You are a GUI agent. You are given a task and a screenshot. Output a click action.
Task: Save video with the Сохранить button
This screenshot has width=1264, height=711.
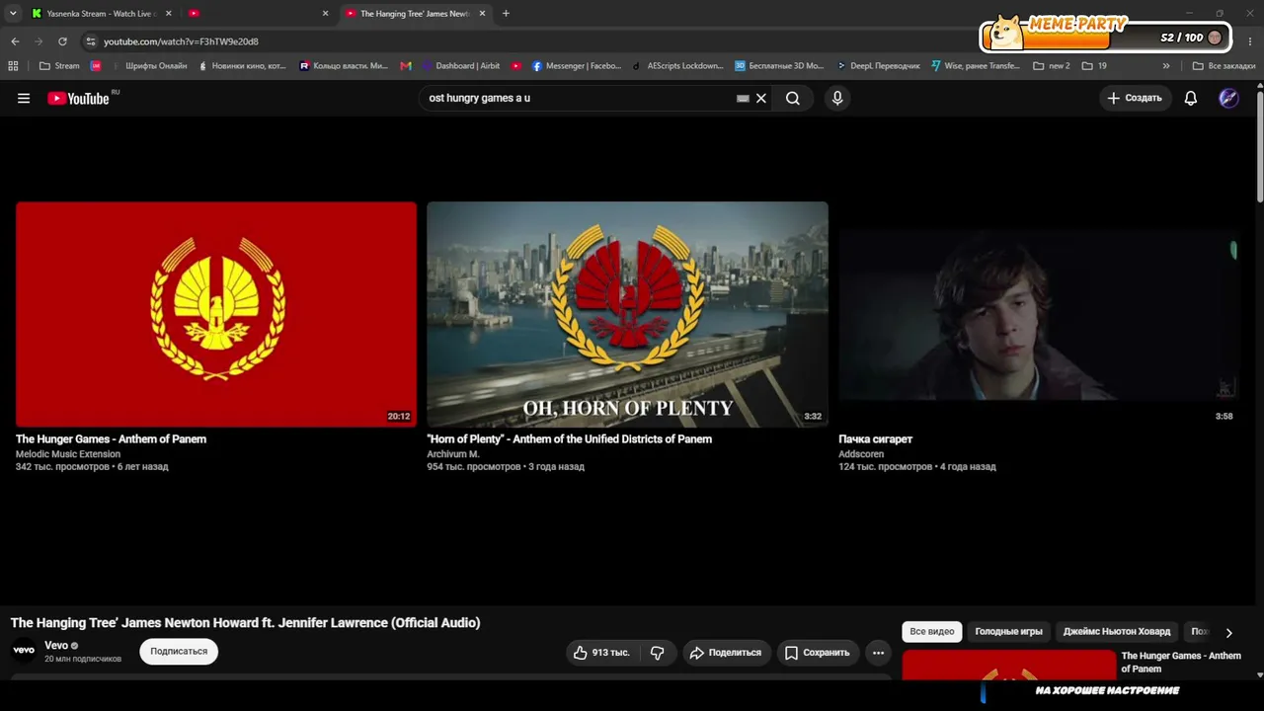pyautogui.click(x=817, y=653)
